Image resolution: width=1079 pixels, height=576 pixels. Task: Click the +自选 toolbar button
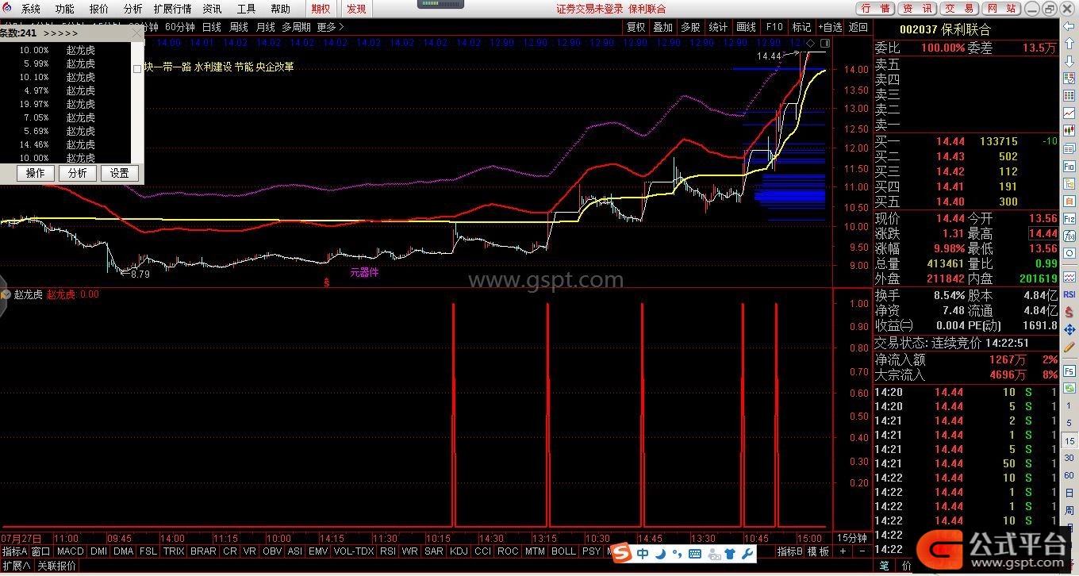[x=830, y=27]
